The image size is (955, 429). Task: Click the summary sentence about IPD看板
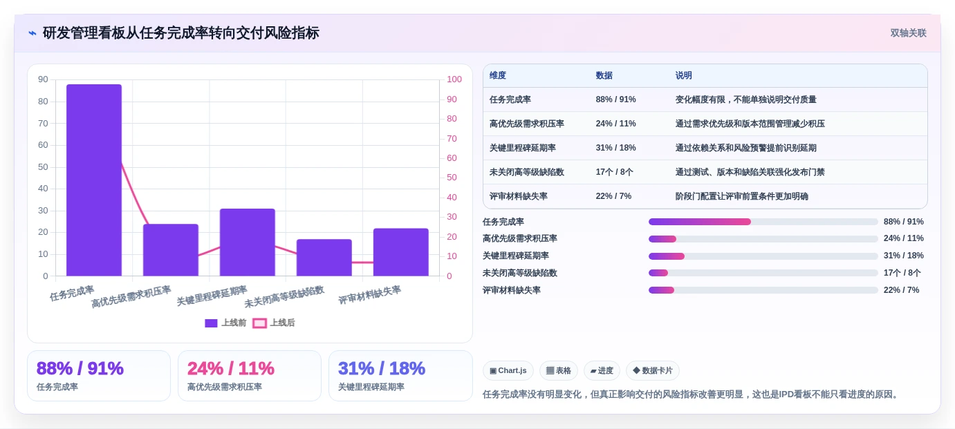(x=692, y=394)
